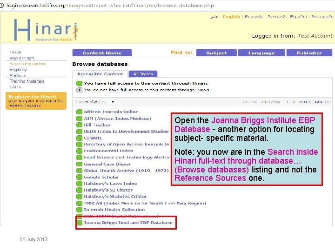Click green icon beside Halsbury's Laws Index

tap(79, 184)
